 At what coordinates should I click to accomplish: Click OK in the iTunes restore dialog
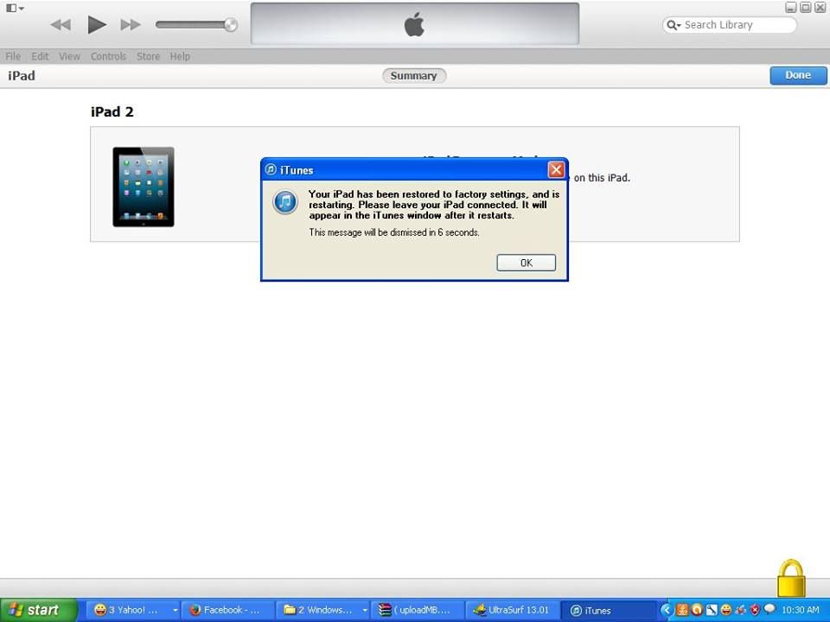(x=526, y=263)
